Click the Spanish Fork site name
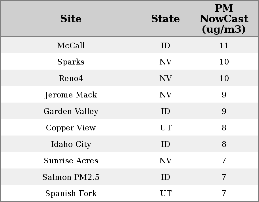The height and width of the screenshot is (202, 259). [x=71, y=193]
